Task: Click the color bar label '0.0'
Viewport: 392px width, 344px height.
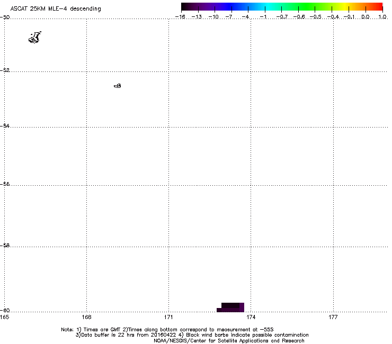Action: coord(366,17)
